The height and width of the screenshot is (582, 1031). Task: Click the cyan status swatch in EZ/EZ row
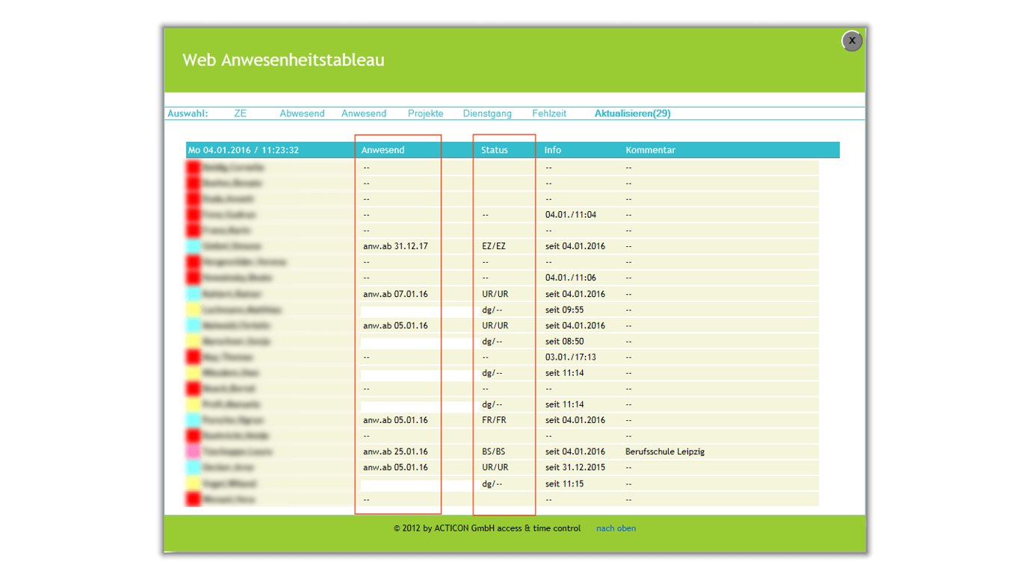[193, 246]
